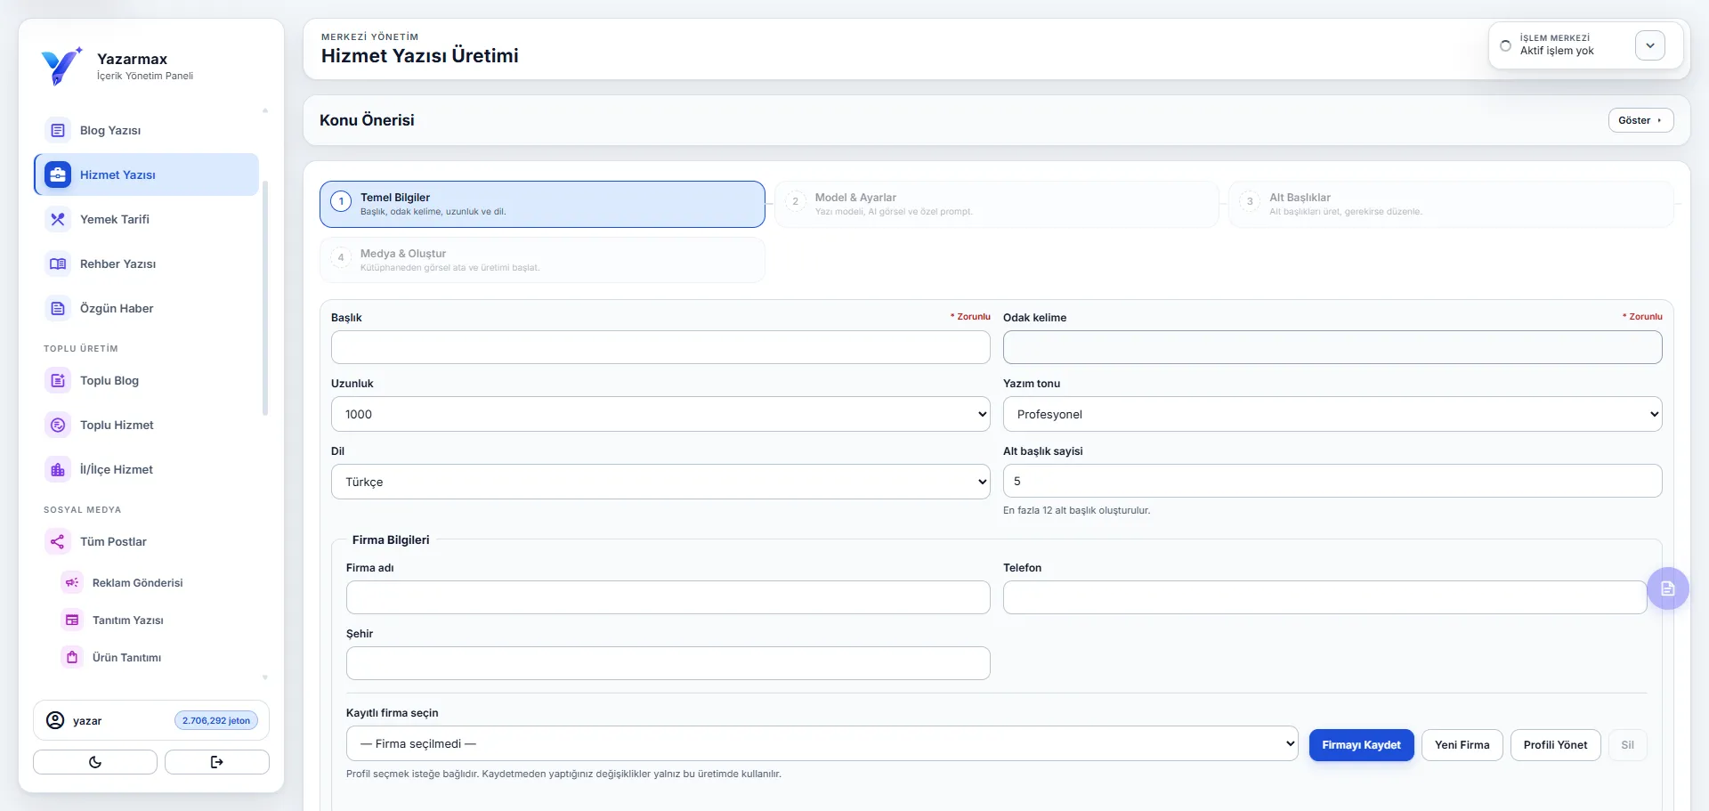Click the Alt başlık sayisi field

point(1332,481)
